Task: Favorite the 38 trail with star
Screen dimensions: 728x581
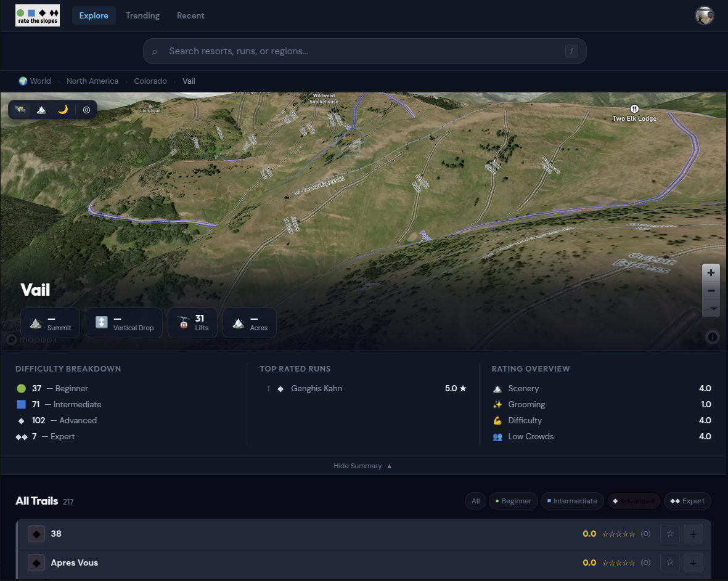Action: pyautogui.click(x=670, y=534)
